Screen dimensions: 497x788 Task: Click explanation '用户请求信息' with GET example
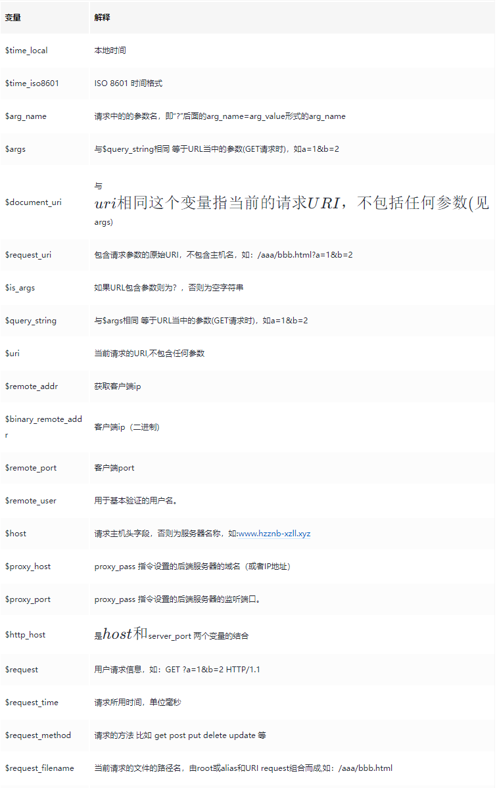(x=177, y=670)
